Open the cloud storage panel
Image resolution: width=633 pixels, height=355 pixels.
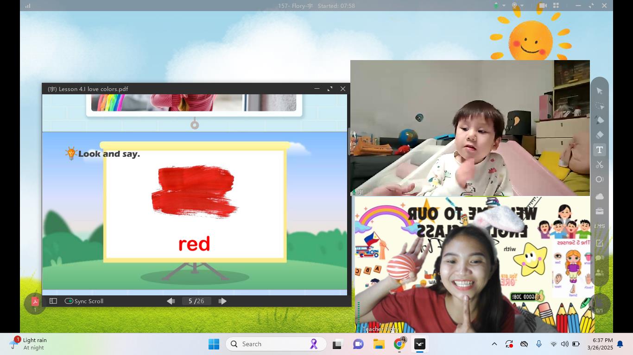tap(599, 196)
